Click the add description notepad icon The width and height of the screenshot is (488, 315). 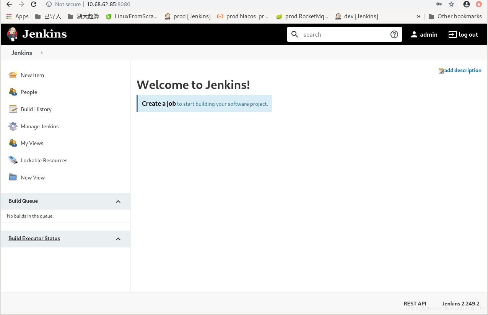[x=441, y=71]
